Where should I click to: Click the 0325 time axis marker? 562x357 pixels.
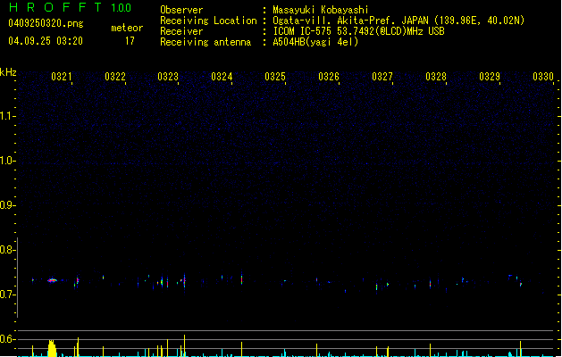click(x=275, y=77)
